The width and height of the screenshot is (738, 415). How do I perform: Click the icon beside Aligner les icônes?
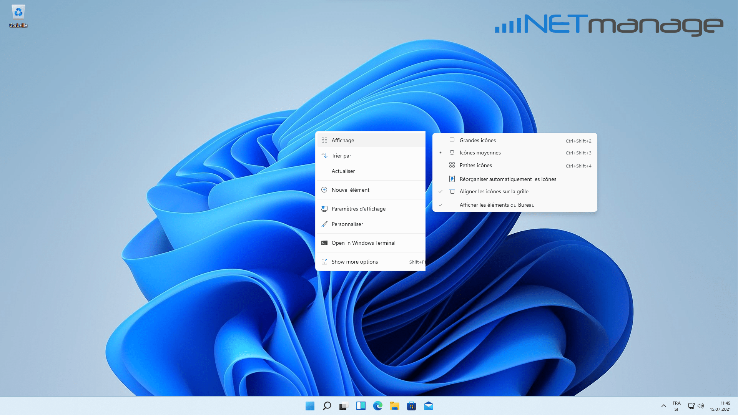452,191
